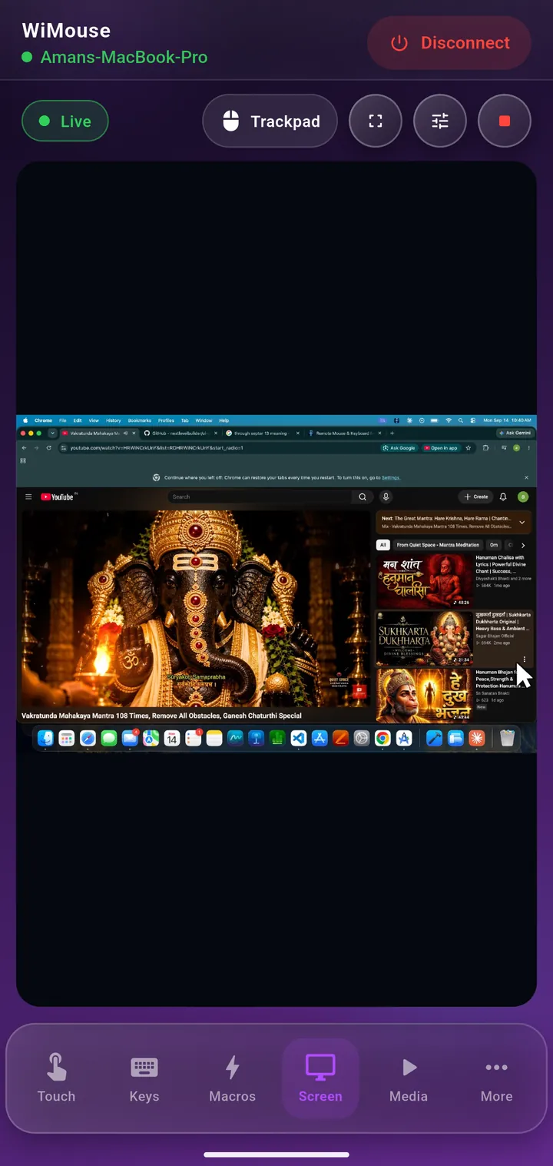This screenshot has height=1166, width=553.
Task: Select the Om filter chip
Action: pos(494,545)
